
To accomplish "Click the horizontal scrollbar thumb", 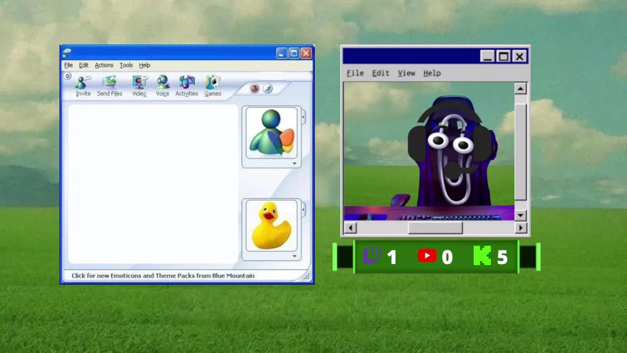I will pos(435,227).
